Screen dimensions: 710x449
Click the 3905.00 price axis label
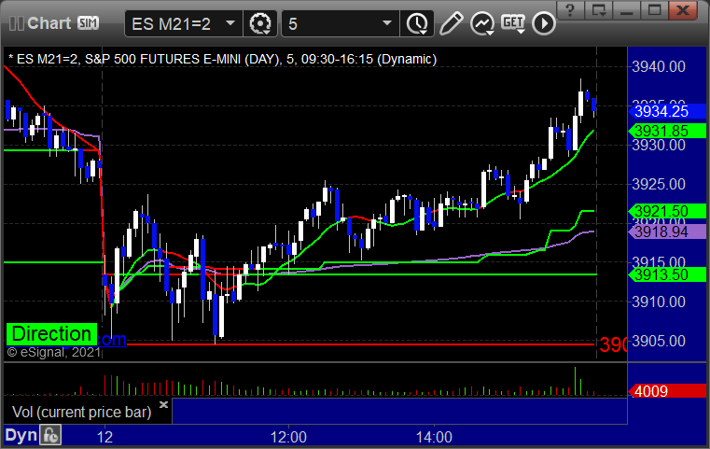tap(659, 341)
